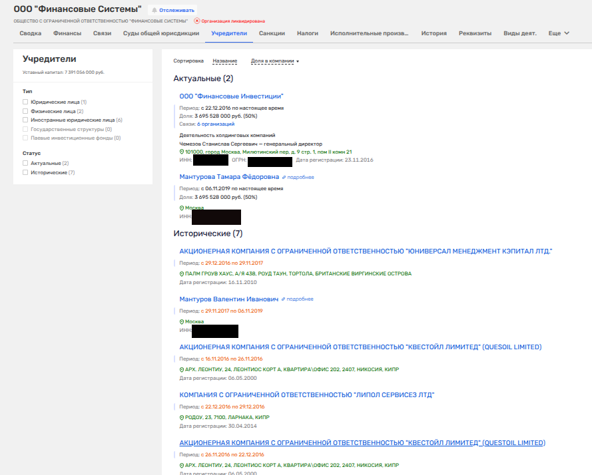Click link icon next to Мантуров Валентин Иванович
Screen dimensions: 592x475
(x=284, y=299)
